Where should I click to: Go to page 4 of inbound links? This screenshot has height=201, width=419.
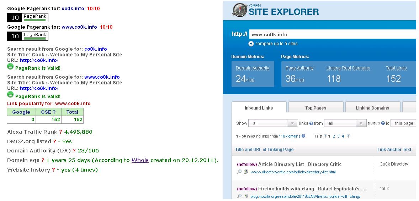click(343, 136)
